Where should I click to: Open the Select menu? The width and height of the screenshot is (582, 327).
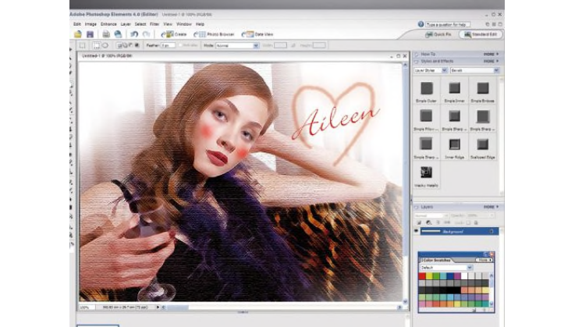coord(140,24)
